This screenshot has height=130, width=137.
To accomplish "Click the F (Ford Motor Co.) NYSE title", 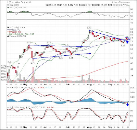I will [x=19, y=2].
